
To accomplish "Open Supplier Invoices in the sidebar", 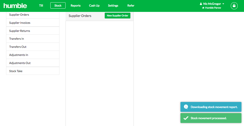I will tap(33, 23).
